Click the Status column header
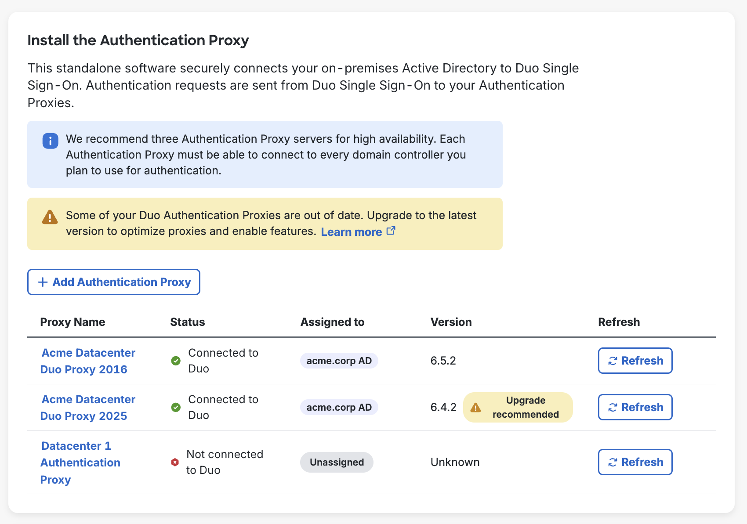This screenshot has height=524, width=747. pyautogui.click(x=187, y=322)
